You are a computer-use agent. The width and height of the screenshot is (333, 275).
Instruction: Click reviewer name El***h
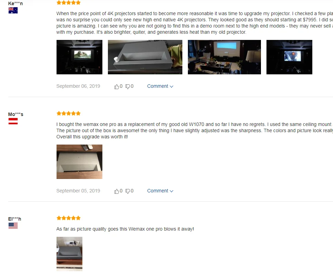[15, 219]
